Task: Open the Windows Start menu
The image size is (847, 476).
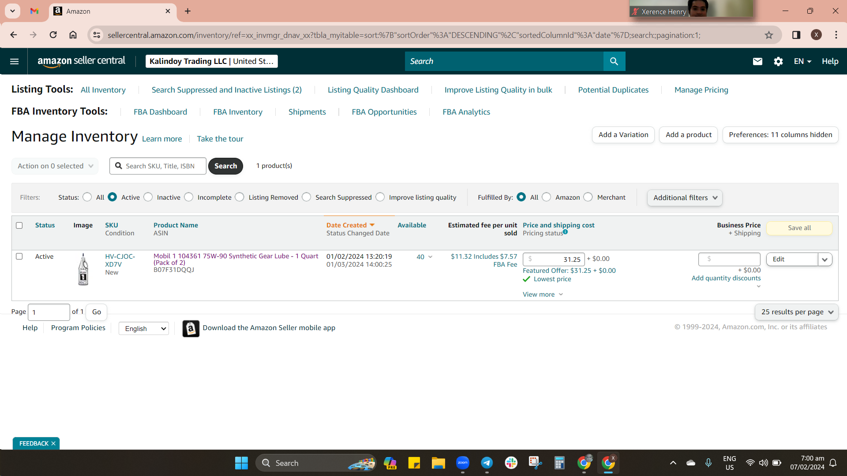Action: (241, 463)
